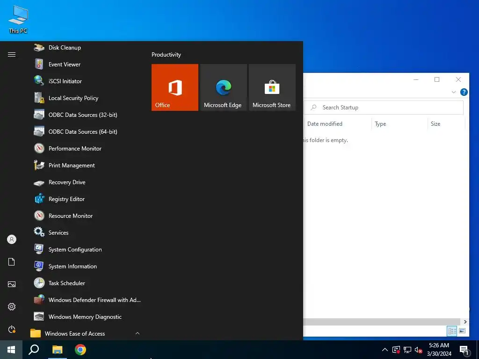Open taskbar Search
Viewport: 479px width, 359px height.
click(34, 350)
